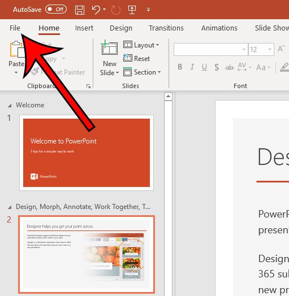Open the Clipboard dialog launcher
The height and width of the screenshot is (296, 289).
point(88,86)
